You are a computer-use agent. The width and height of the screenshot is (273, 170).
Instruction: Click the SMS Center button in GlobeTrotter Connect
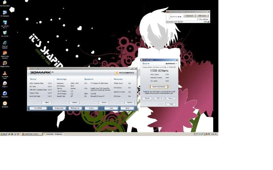point(202,16)
